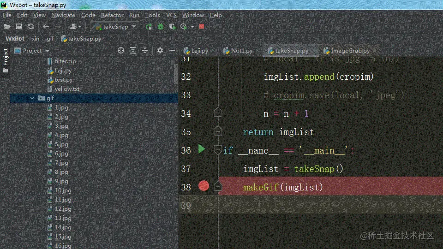Close the takeSnap.py tab

(314, 51)
